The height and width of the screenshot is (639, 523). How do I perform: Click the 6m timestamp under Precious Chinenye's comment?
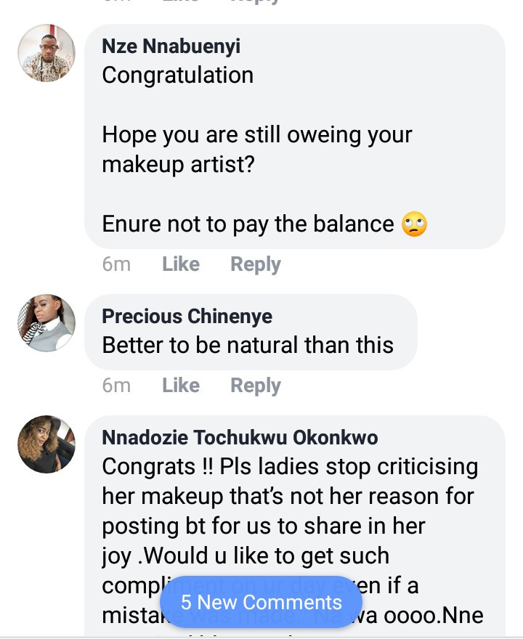point(116,386)
